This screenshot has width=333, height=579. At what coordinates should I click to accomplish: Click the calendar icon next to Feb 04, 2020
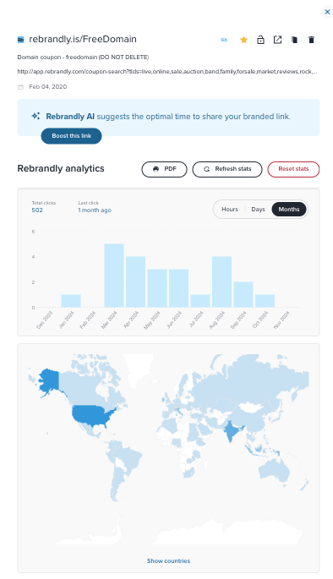coord(20,87)
